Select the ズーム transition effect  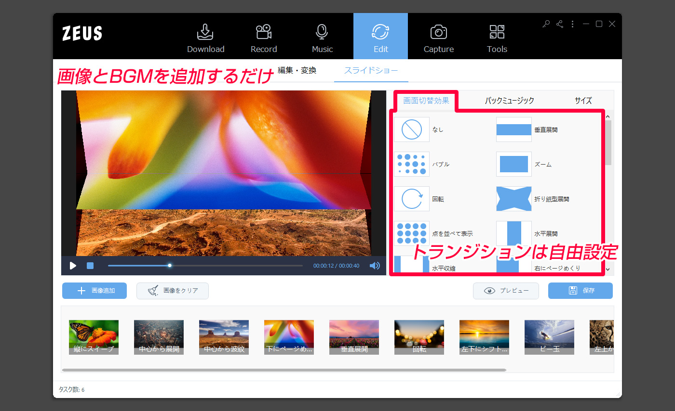(513, 164)
